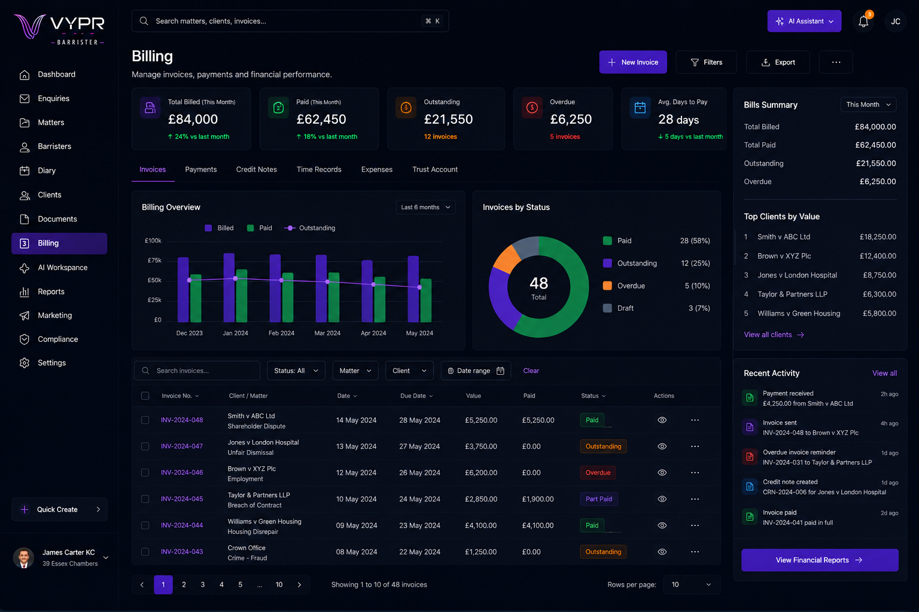Tick the checkbox for invoice INV-2024-048
The image size is (919, 612).
[145, 420]
